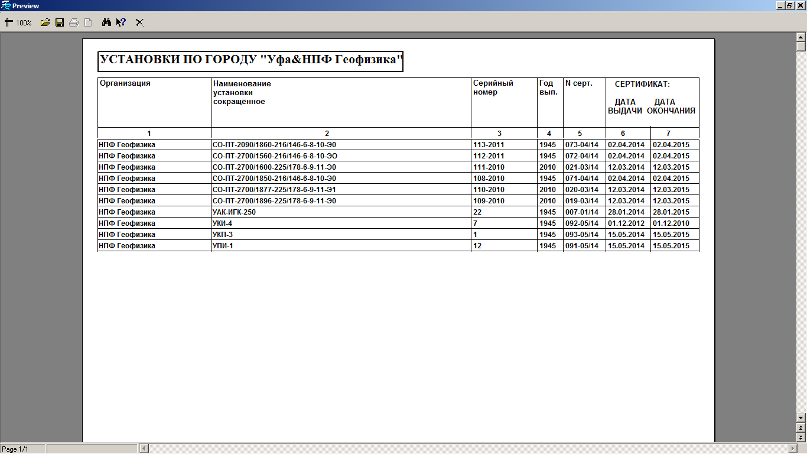Click the horizontal scrollbar left arrow
This screenshot has width=807, height=454.
pos(144,449)
